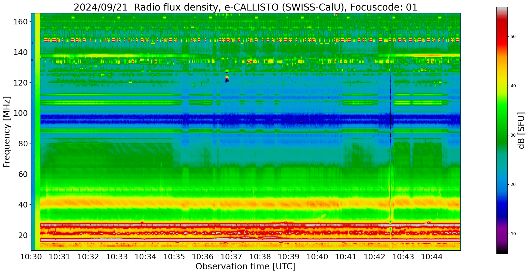Click the 140 MHz frequency tick label
This screenshot has width=529, height=274.
pos(20,52)
